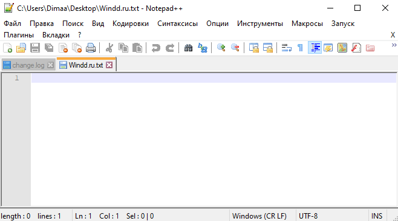
Task: Open the Синтаксисы menu
Action: click(177, 24)
